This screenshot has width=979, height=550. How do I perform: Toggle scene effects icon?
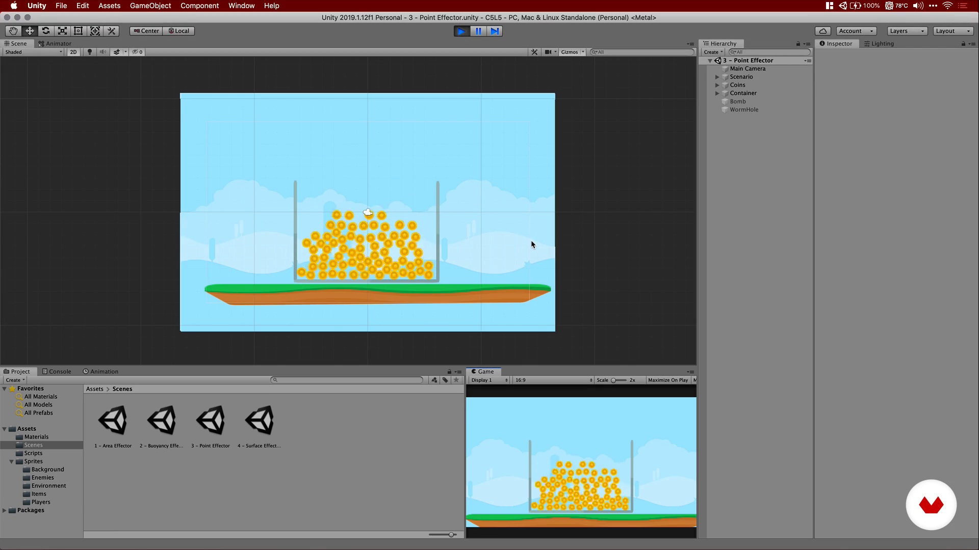point(117,52)
